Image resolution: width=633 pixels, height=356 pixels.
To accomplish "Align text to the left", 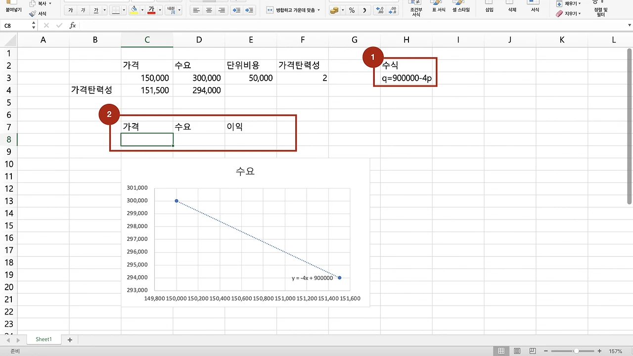I will point(196,10).
